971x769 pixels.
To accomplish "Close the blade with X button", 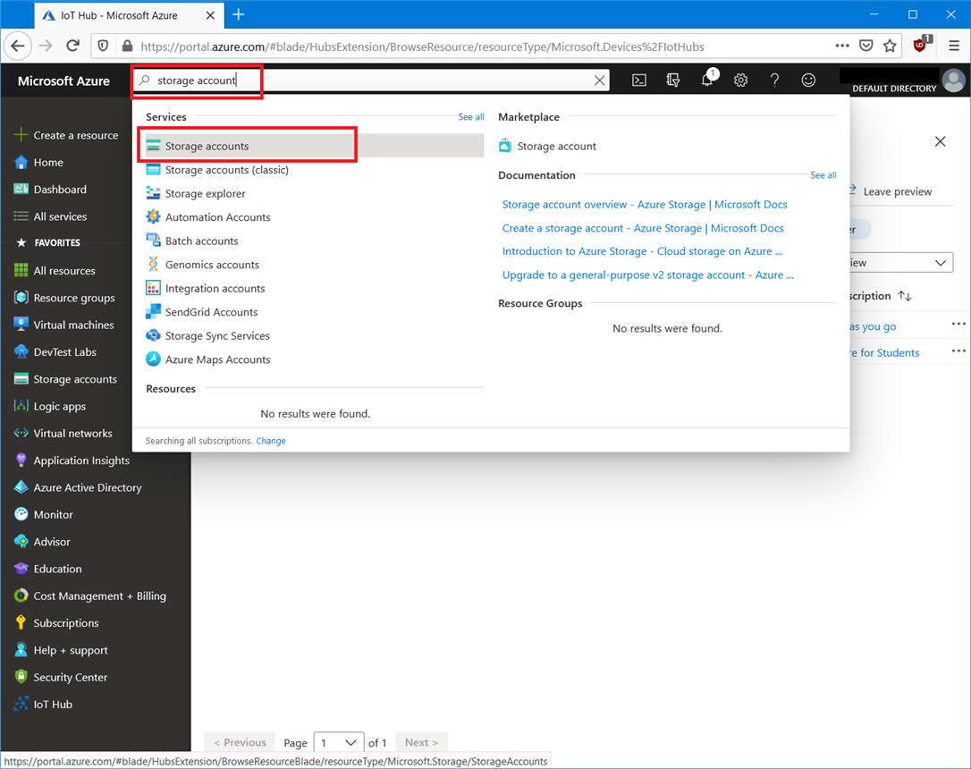I will pos(940,142).
